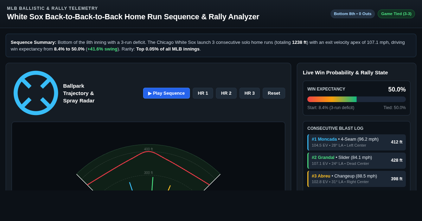Click the win expectancy progress bar
This screenshot has height=221, width=422.
(357, 99)
